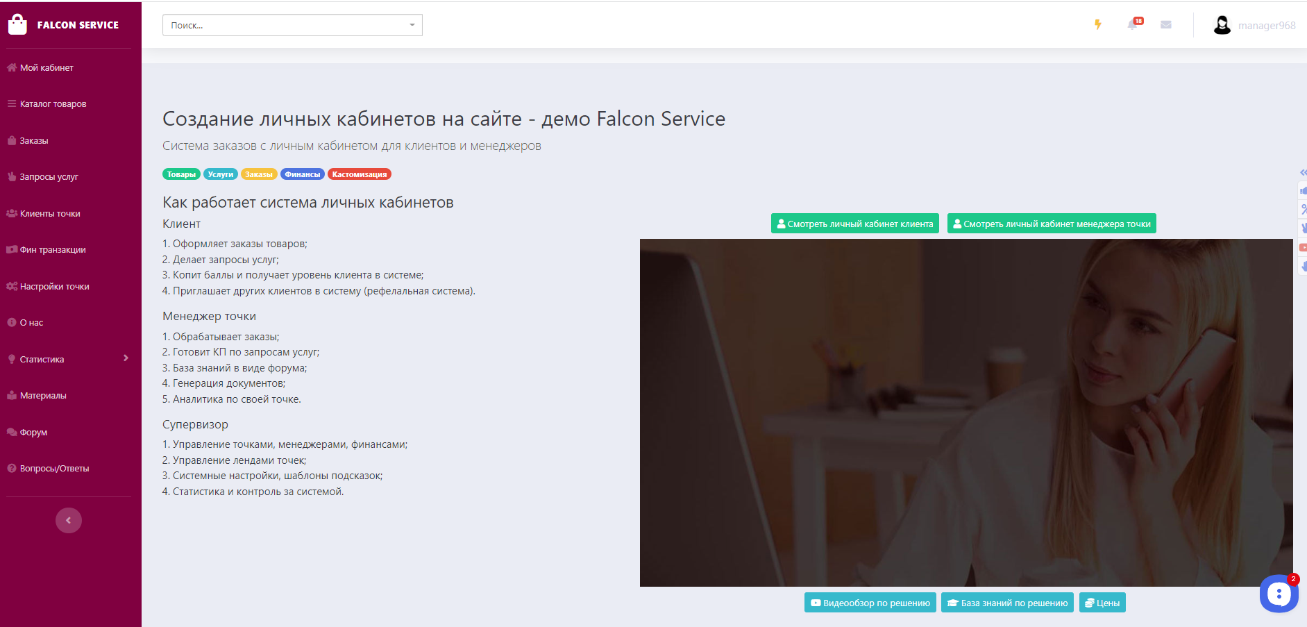Viewport: 1307px width, 627px height.
Task: Click the manager968 user avatar
Action: click(x=1222, y=25)
